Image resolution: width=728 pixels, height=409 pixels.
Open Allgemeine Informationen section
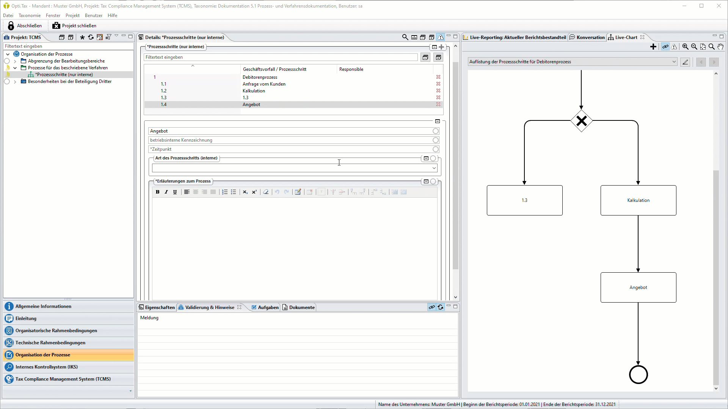[69, 306]
